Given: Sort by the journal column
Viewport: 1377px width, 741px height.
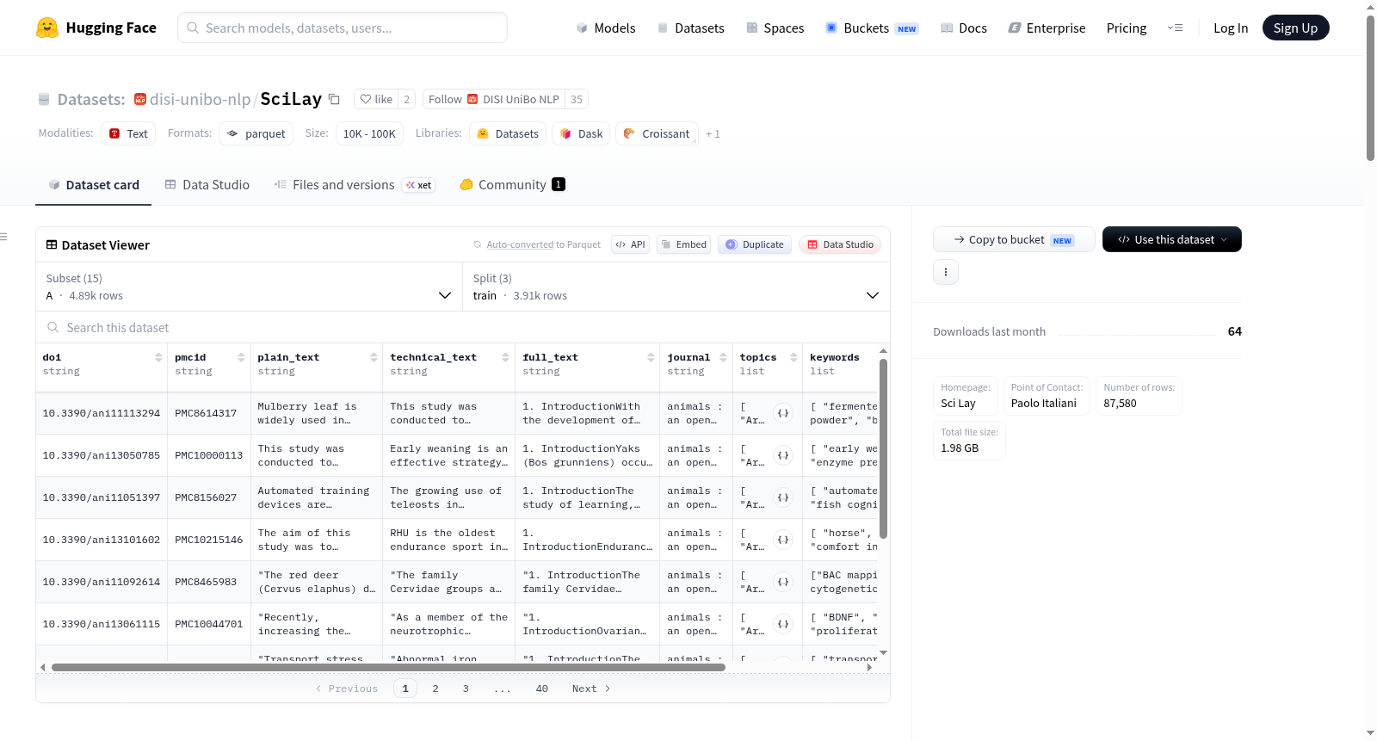Looking at the screenshot, I should [x=723, y=357].
